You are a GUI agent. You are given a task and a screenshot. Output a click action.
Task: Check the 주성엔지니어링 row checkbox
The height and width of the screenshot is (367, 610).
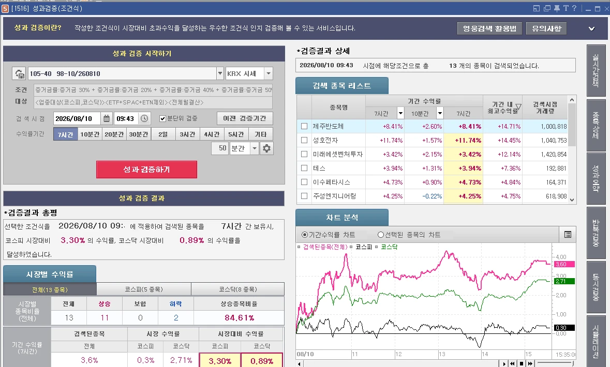[x=304, y=196]
